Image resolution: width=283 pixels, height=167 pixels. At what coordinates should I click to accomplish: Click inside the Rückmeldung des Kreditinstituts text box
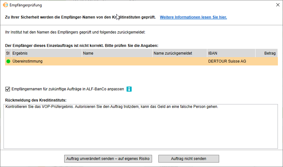pyautogui.click(x=141, y=128)
